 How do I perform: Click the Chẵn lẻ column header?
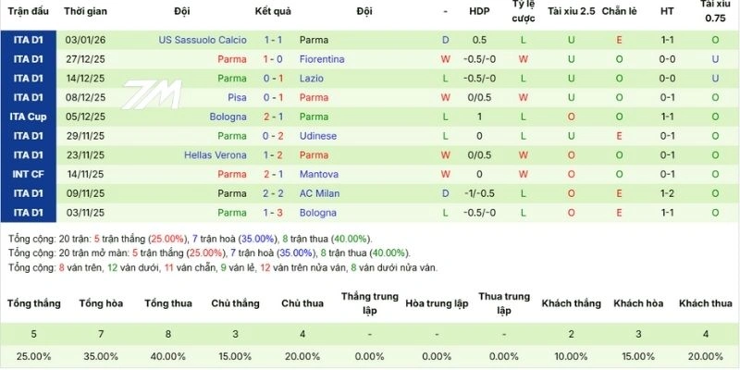tap(619, 11)
